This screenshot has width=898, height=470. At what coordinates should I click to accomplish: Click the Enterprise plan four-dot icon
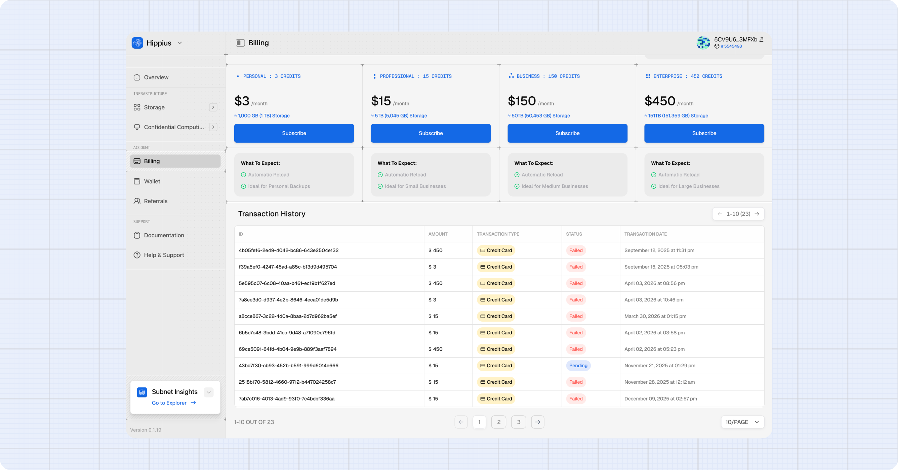tap(648, 76)
